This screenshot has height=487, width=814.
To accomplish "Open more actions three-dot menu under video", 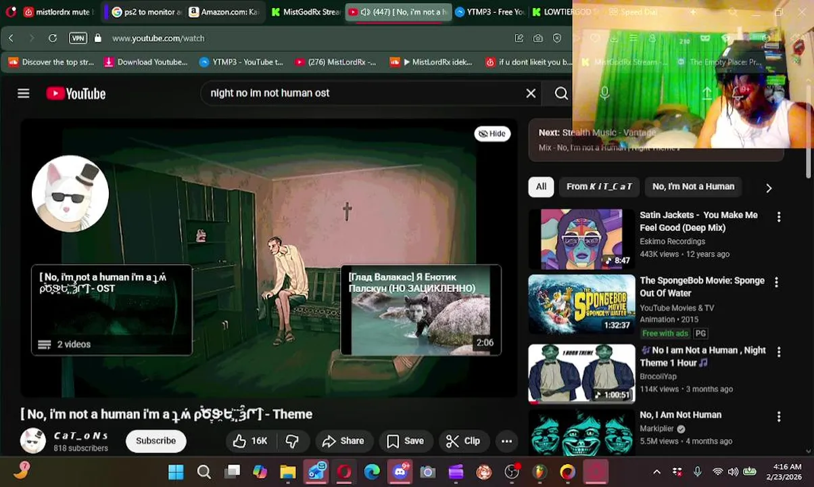I will pyautogui.click(x=506, y=441).
